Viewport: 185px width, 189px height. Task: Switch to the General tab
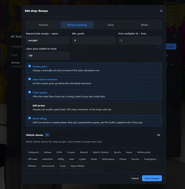click(43, 25)
